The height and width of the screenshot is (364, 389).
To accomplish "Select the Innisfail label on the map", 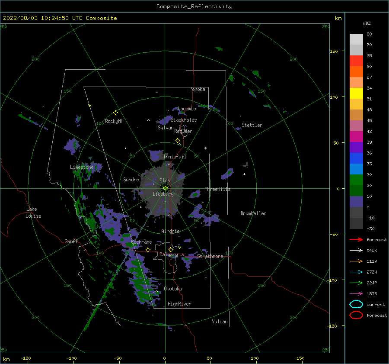I will (175, 157).
